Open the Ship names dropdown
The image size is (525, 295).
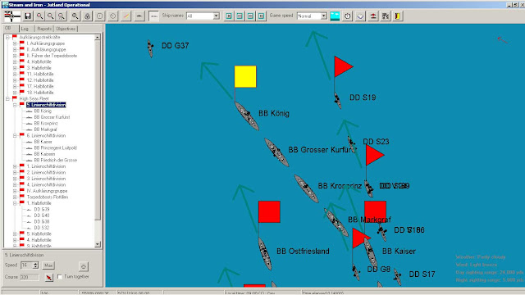pos(217,16)
